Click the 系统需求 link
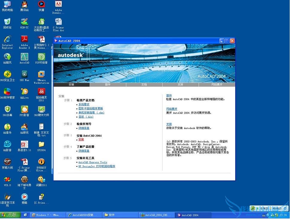This screenshot has width=290, height=219. coord(84,104)
